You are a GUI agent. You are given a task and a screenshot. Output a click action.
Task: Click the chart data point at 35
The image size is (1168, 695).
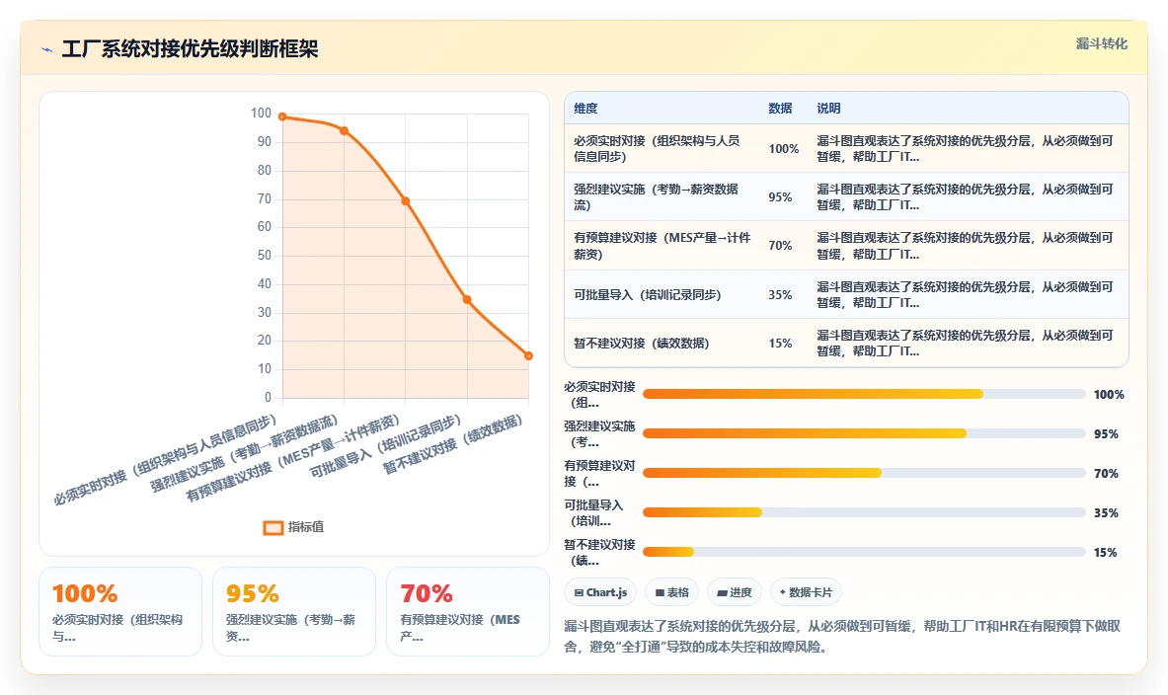467,299
